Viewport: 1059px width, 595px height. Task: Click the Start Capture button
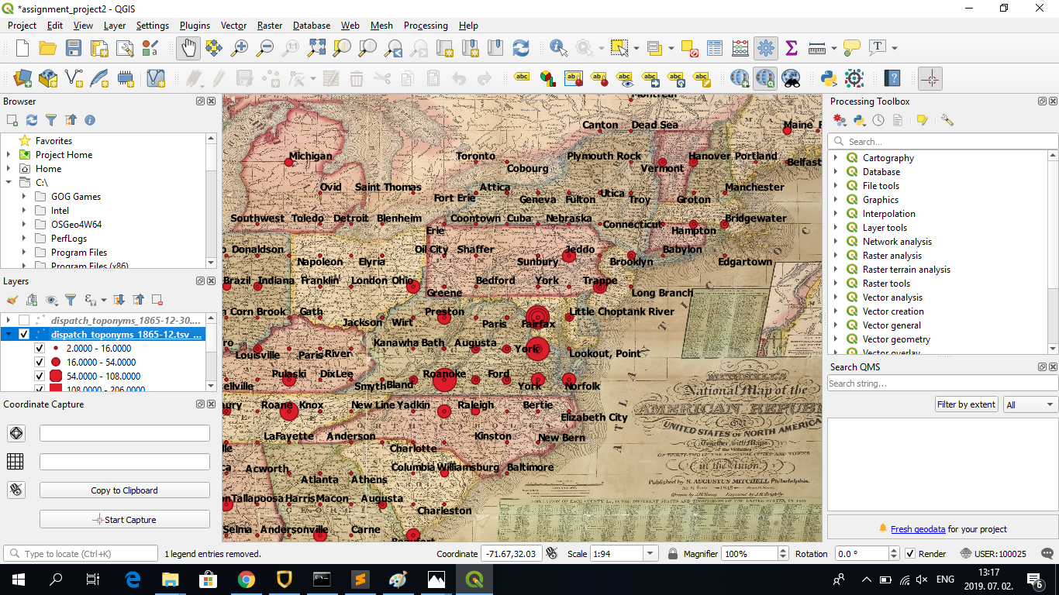pyautogui.click(x=124, y=519)
